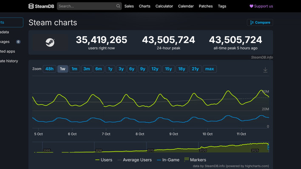Click the heart icon in Support us
The width and height of the screenshot is (301, 169).
point(251,6)
